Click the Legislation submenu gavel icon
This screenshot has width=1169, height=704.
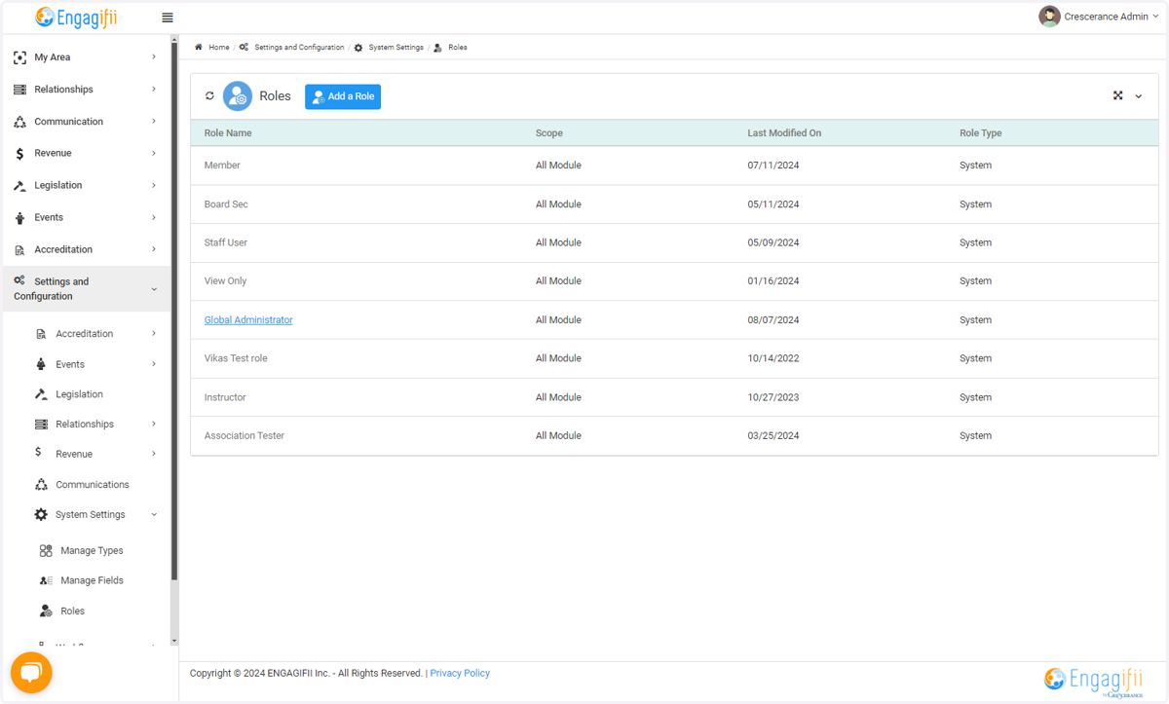[41, 394]
